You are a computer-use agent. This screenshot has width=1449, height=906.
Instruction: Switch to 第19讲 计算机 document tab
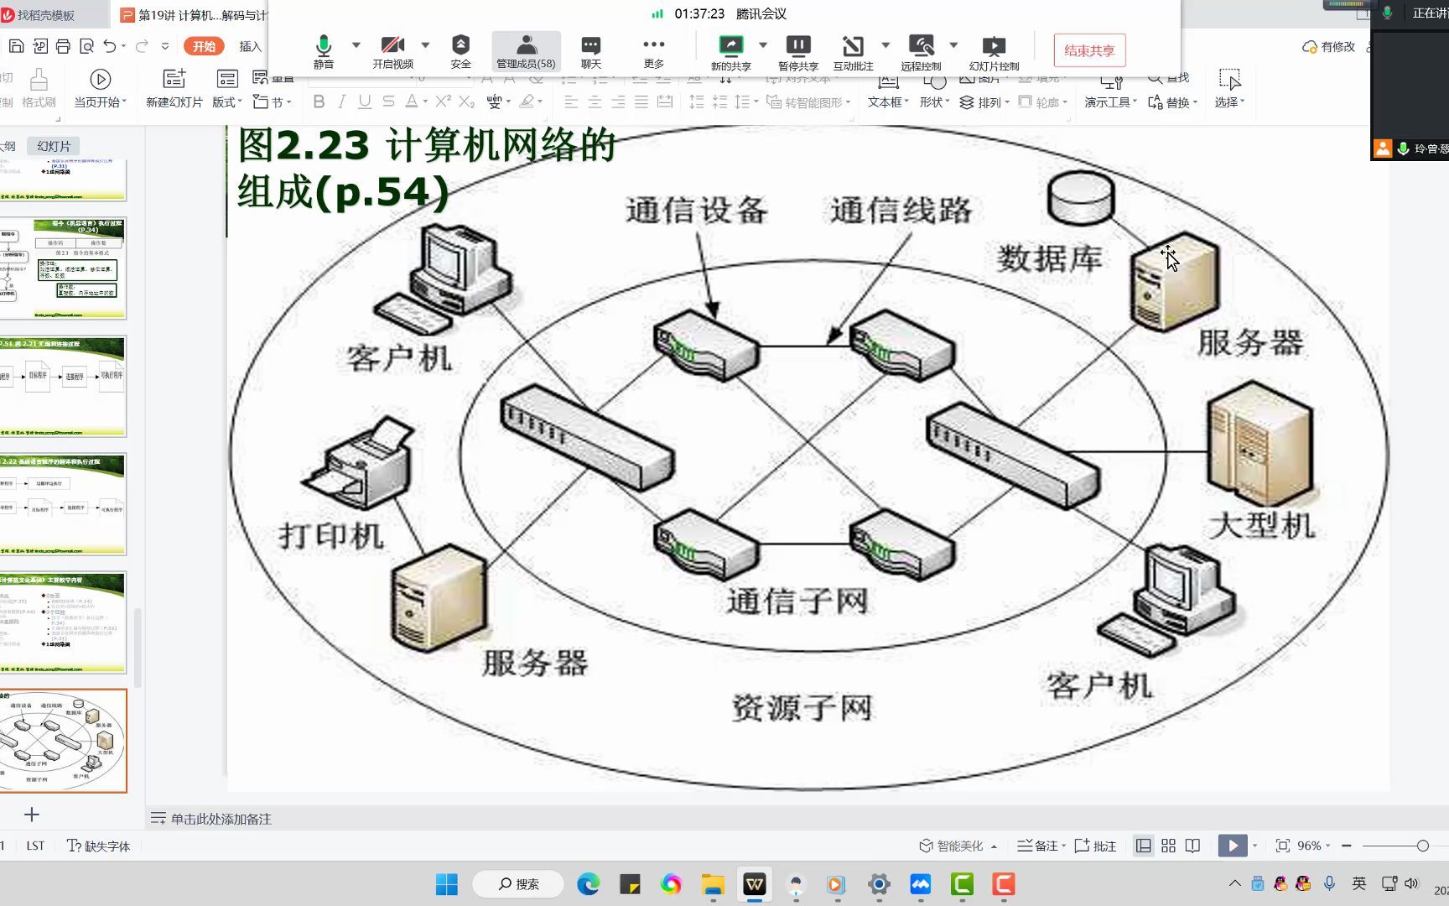(195, 15)
